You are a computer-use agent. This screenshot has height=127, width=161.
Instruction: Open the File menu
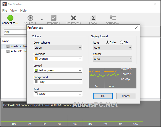point(5,11)
